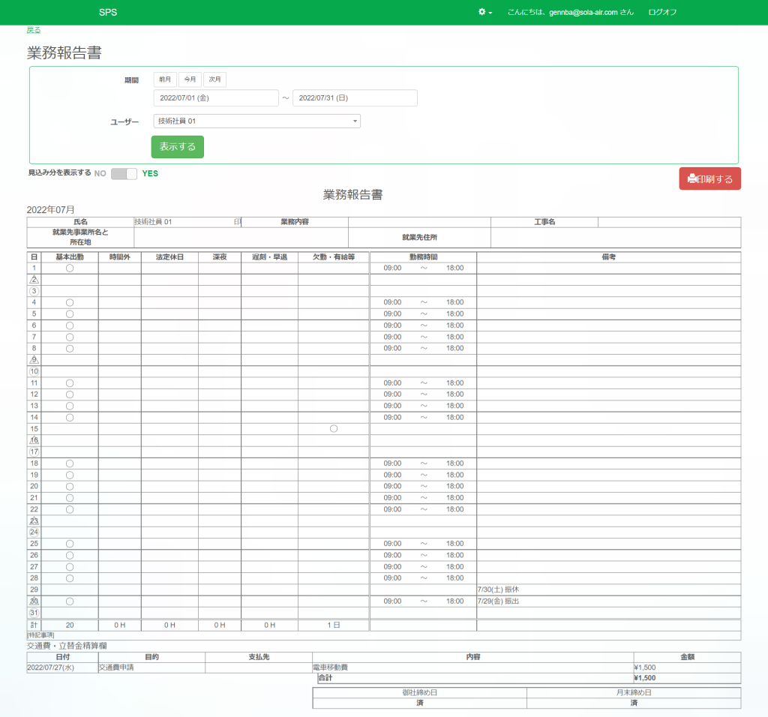Open the ユーザー dropdown showing 技術社員 01
The image size is (768, 717).
(256, 121)
